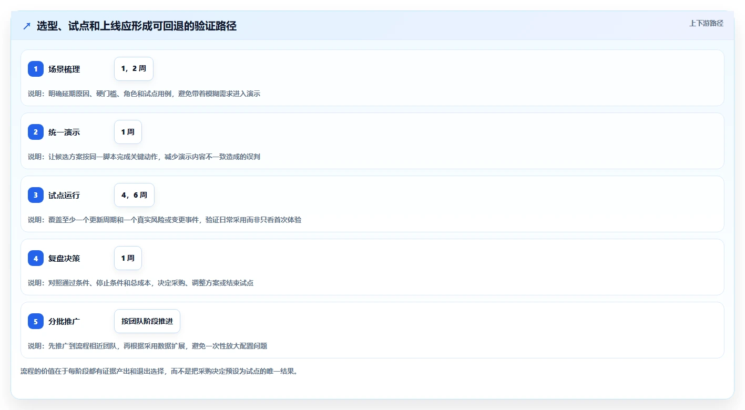Click the step 2 number badge
Screen dimensions: 745x410
(36, 132)
